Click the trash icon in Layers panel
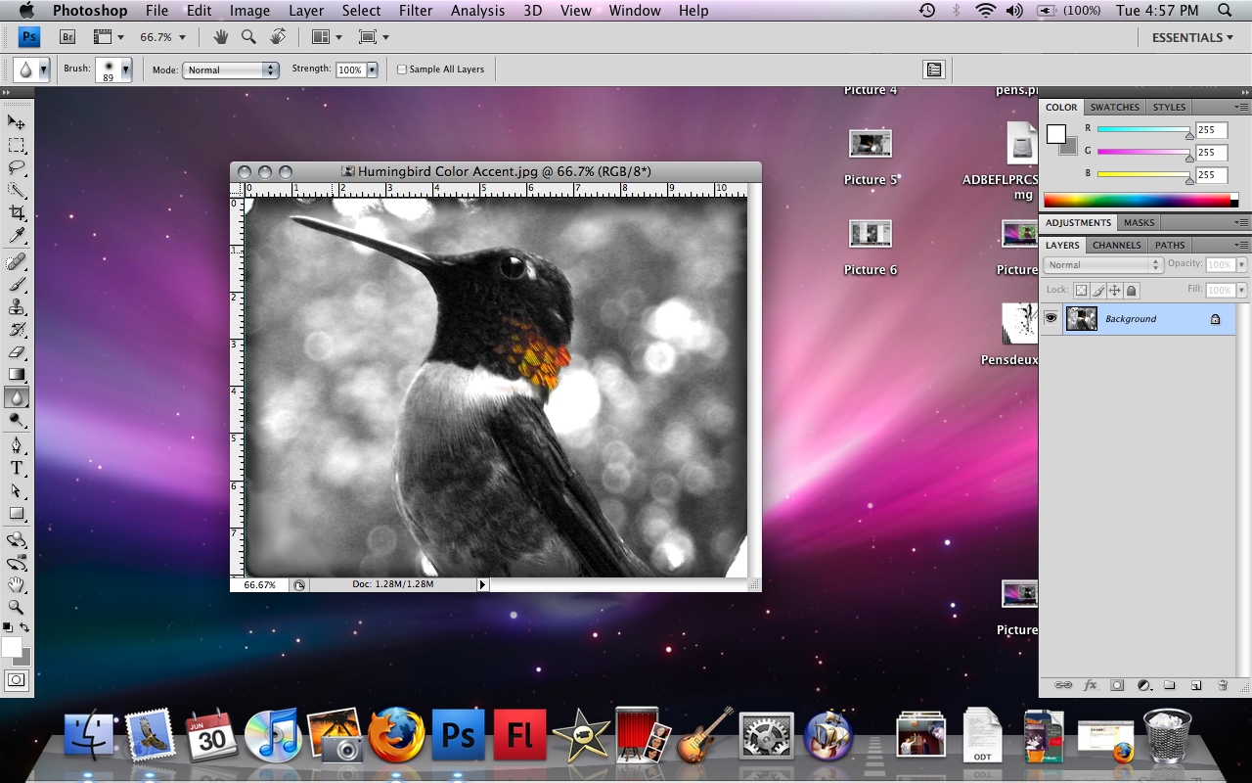The image size is (1252, 783). click(1223, 685)
